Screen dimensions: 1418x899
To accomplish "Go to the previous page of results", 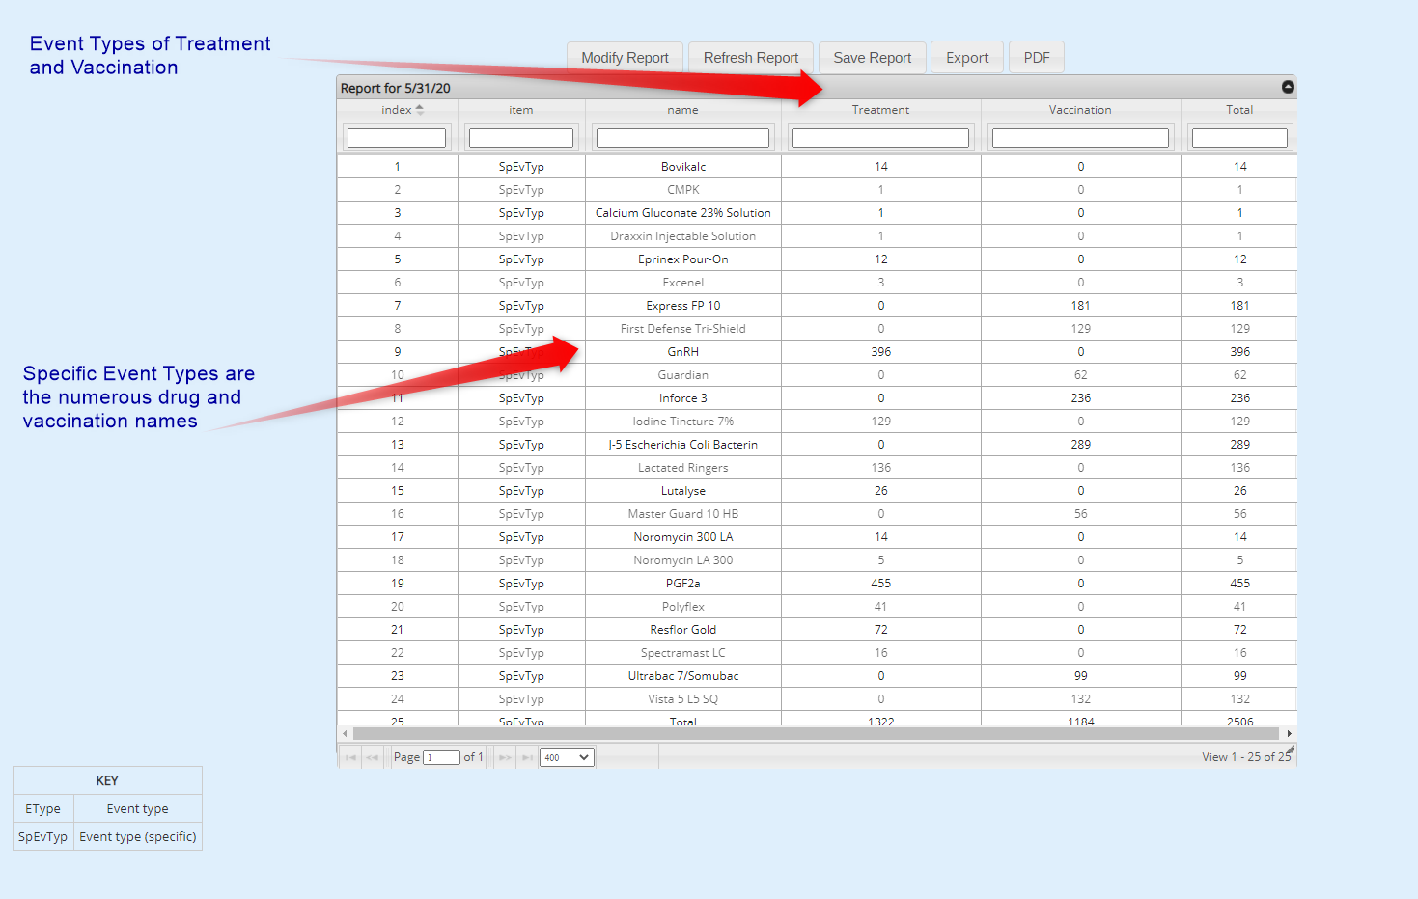I will [x=373, y=757].
